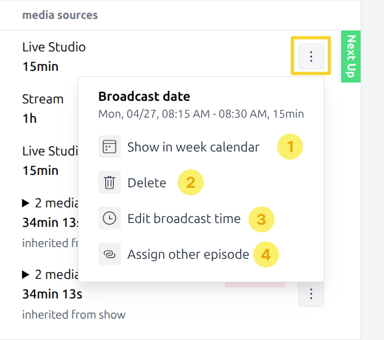Click the first Live Studio entry title
The height and width of the screenshot is (340, 384).
[x=54, y=47]
